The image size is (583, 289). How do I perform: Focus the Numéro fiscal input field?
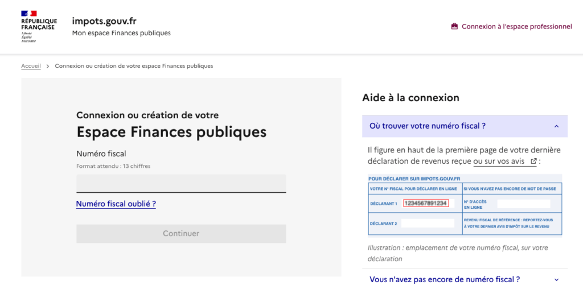[x=181, y=184]
